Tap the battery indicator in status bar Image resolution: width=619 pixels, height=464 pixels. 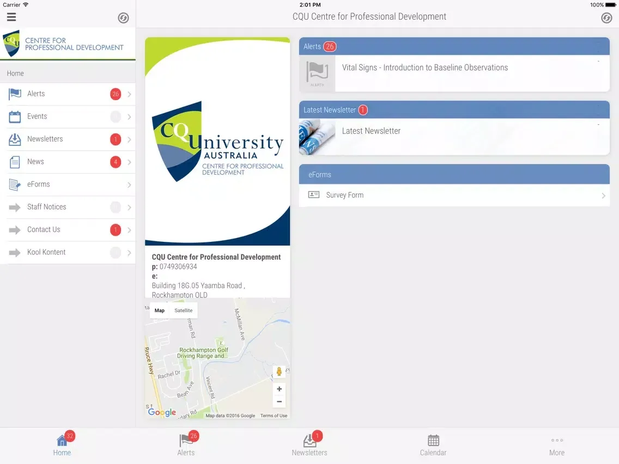tap(610, 5)
